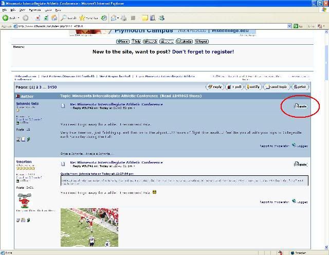329x255 pixels.
Task: Launch Messenger from the toolbar icon
Action: click(161, 18)
